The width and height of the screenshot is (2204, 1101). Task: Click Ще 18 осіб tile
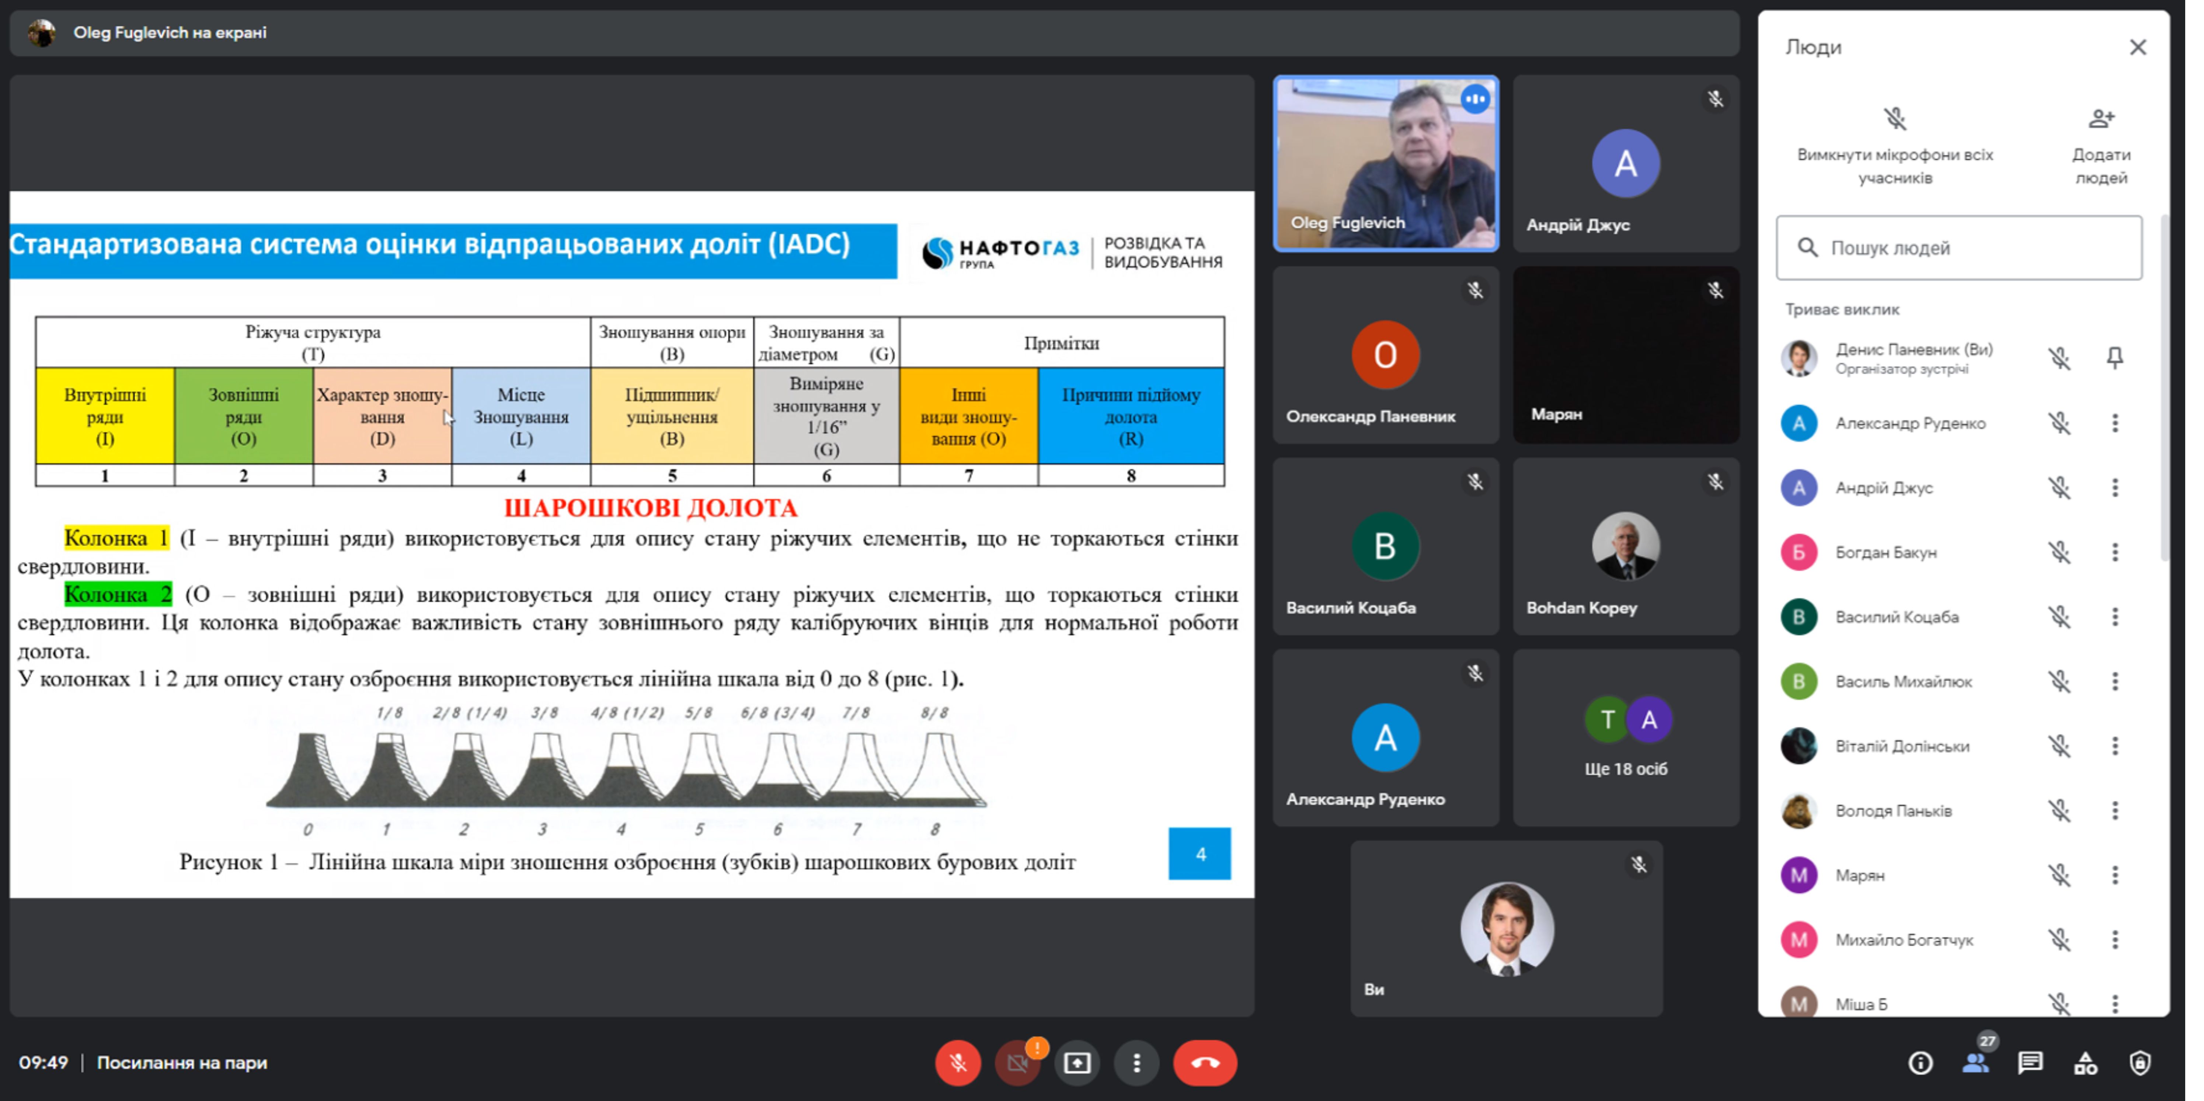click(1625, 738)
